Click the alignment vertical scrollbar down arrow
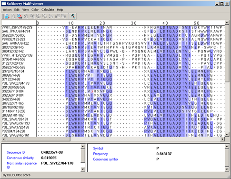This screenshot has height=179, width=231. point(227,135)
